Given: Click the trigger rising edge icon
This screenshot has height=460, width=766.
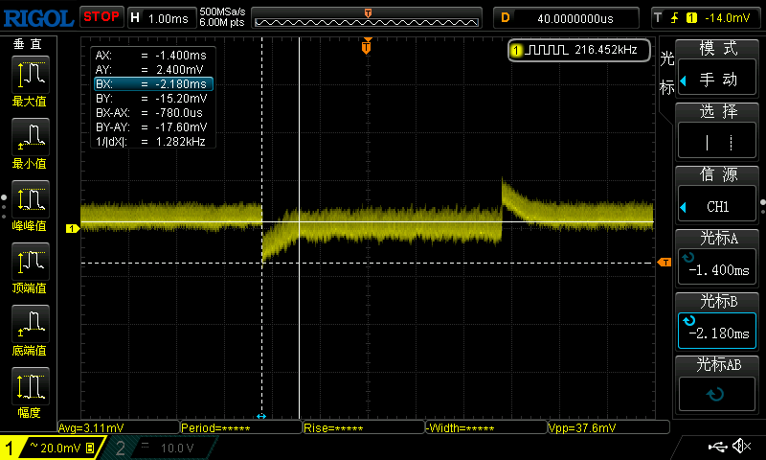Looking at the screenshot, I should pyautogui.click(x=675, y=18).
